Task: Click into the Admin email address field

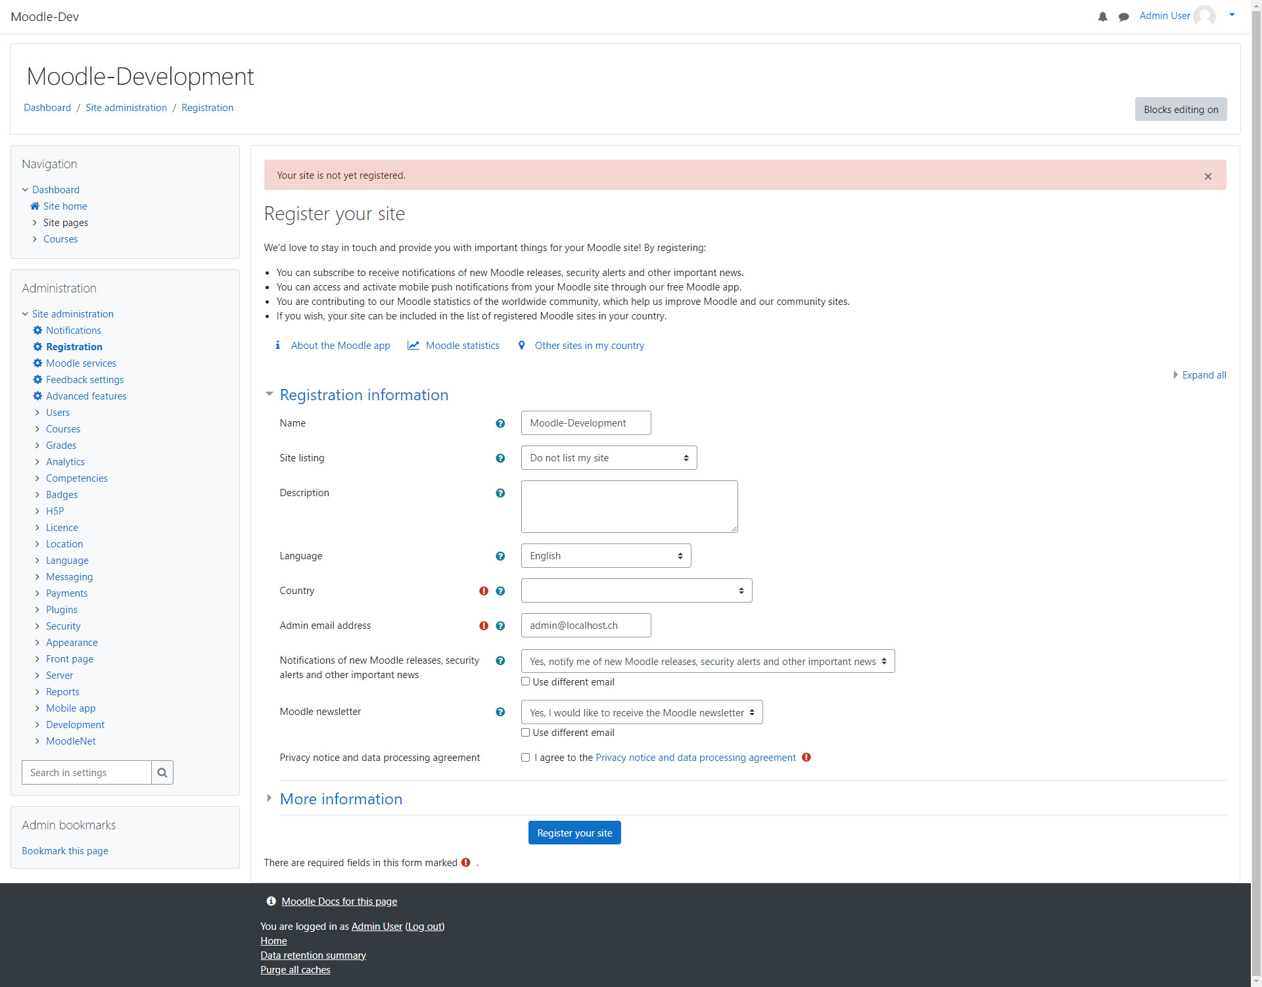Action: pyautogui.click(x=586, y=626)
